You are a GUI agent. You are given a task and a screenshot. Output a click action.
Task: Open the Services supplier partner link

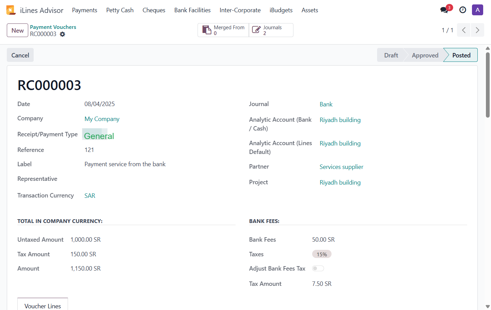pos(341,167)
